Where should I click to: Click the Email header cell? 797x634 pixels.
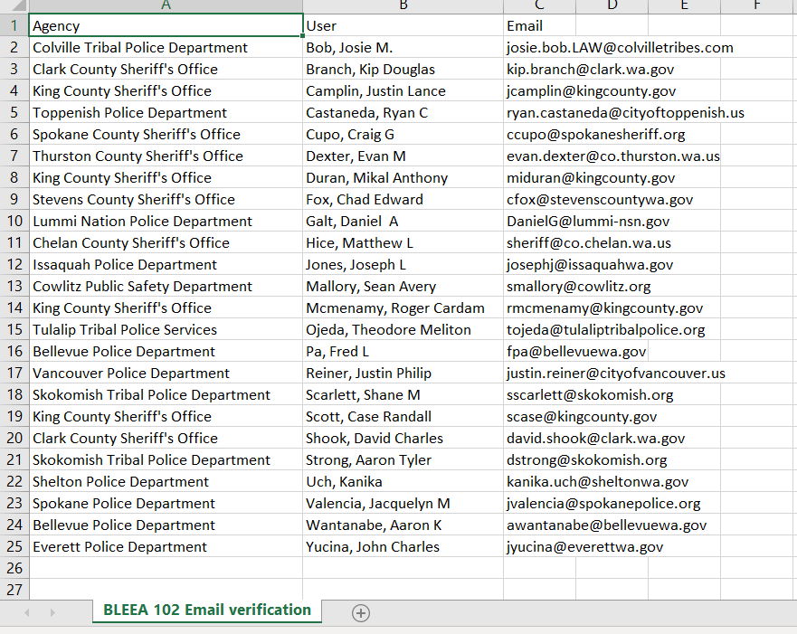(x=539, y=26)
